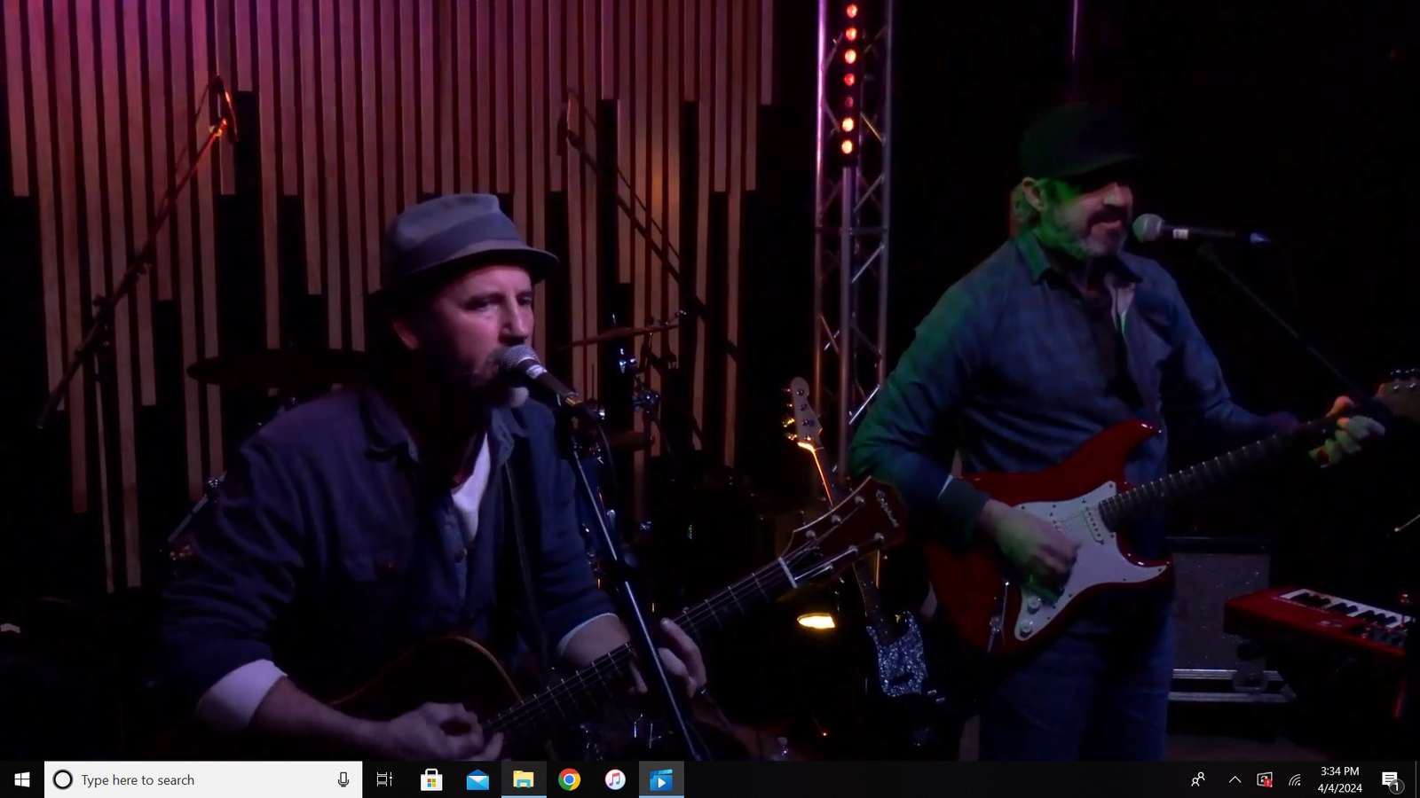Open the security warning tray icon
1420x798 pixels.
[x=1265, y=779]
